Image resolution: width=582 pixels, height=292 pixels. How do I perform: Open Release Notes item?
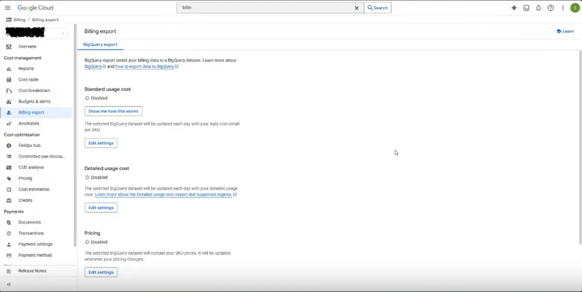(x=32, y=271)
